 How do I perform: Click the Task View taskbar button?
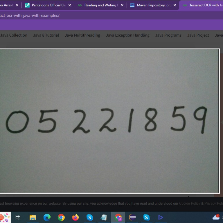[x=18, y=217]
